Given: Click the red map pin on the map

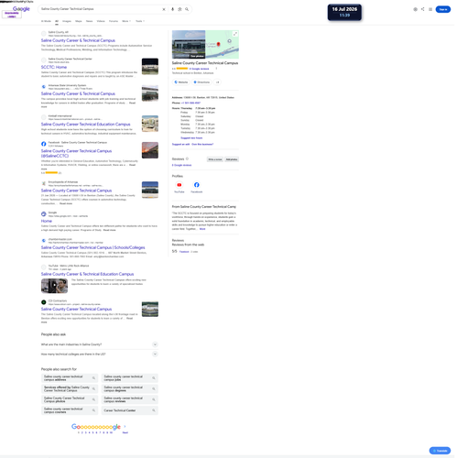Looking at the screenshot, I should 219,45.
